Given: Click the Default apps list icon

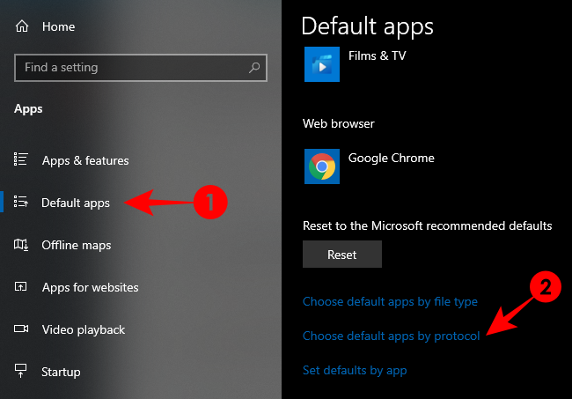Looking at the screenshot, I should (x=22, y=203).
